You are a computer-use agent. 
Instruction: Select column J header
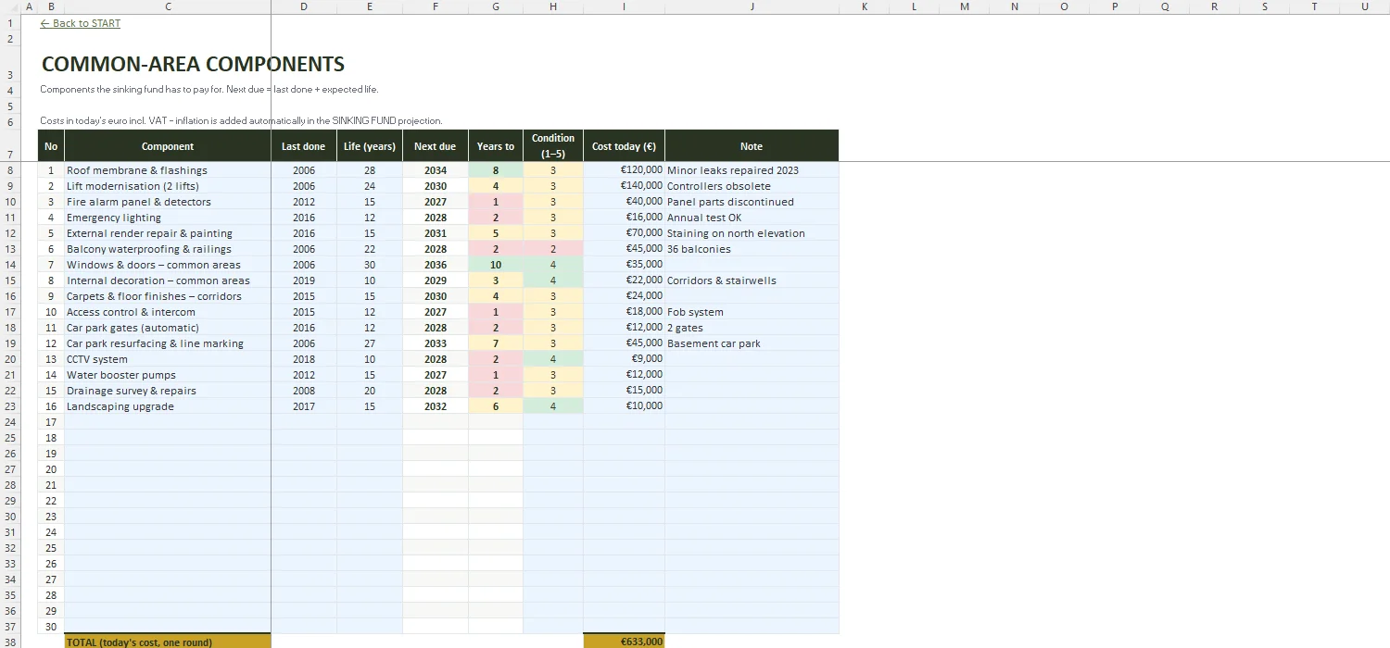tap(752, 6)
